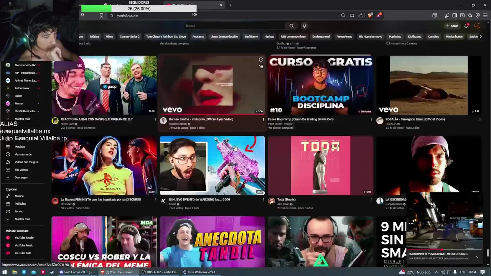This screenshot has width=491, height=276.
Task: Select the Música category chip
Action: [x=94, y=36]
